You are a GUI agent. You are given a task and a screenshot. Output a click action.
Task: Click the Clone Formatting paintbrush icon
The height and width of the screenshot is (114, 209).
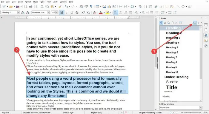coord(60,6)
